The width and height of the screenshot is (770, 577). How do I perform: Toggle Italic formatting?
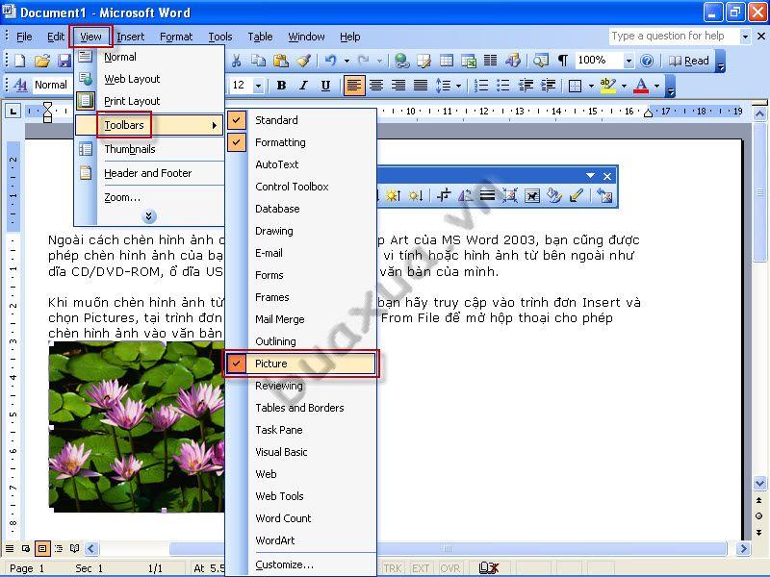click(x=303, y=86)
